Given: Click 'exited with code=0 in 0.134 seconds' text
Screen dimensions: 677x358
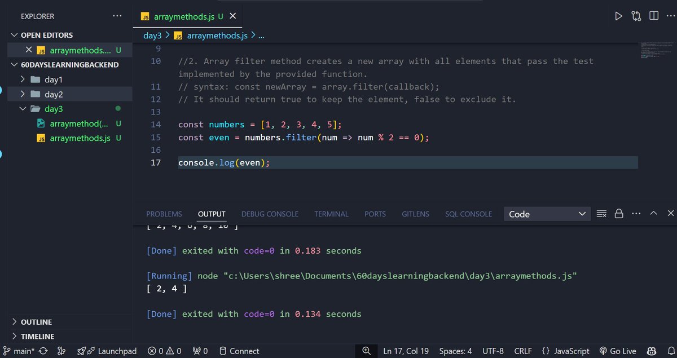Looking at the screenshot, I should 272,314.
